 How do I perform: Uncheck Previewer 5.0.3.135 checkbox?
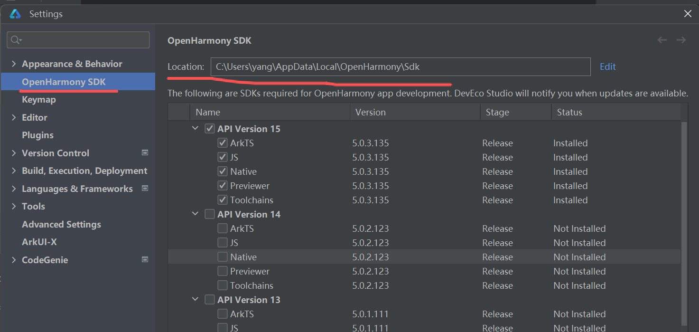point(222,186)
